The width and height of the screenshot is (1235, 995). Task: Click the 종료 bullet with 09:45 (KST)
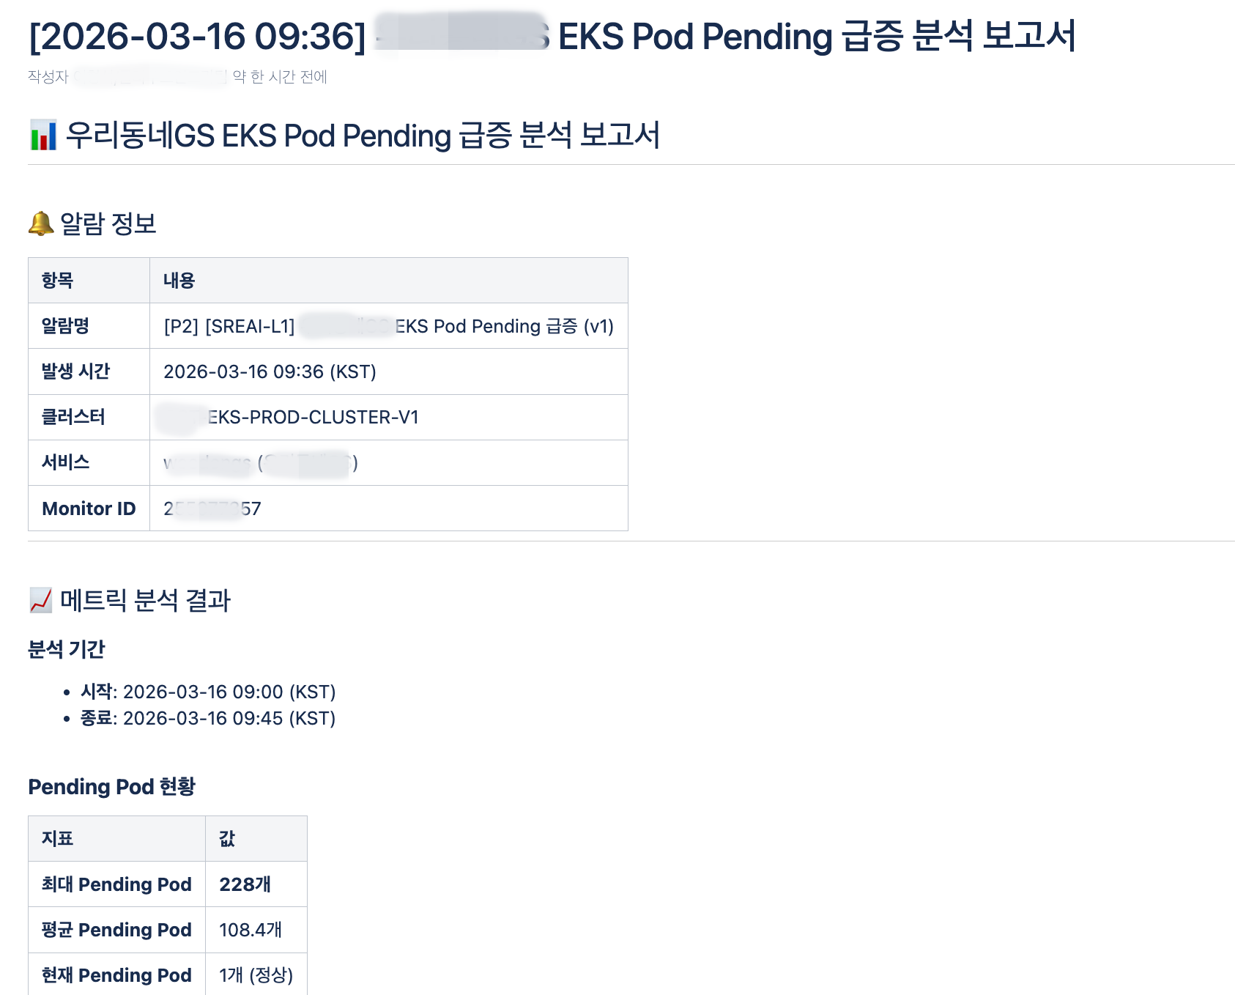[x=208, y=718]
